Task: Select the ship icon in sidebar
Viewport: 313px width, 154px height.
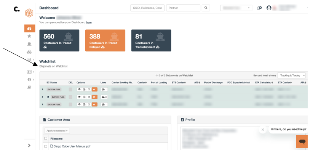Action: [x=29, y=44]
